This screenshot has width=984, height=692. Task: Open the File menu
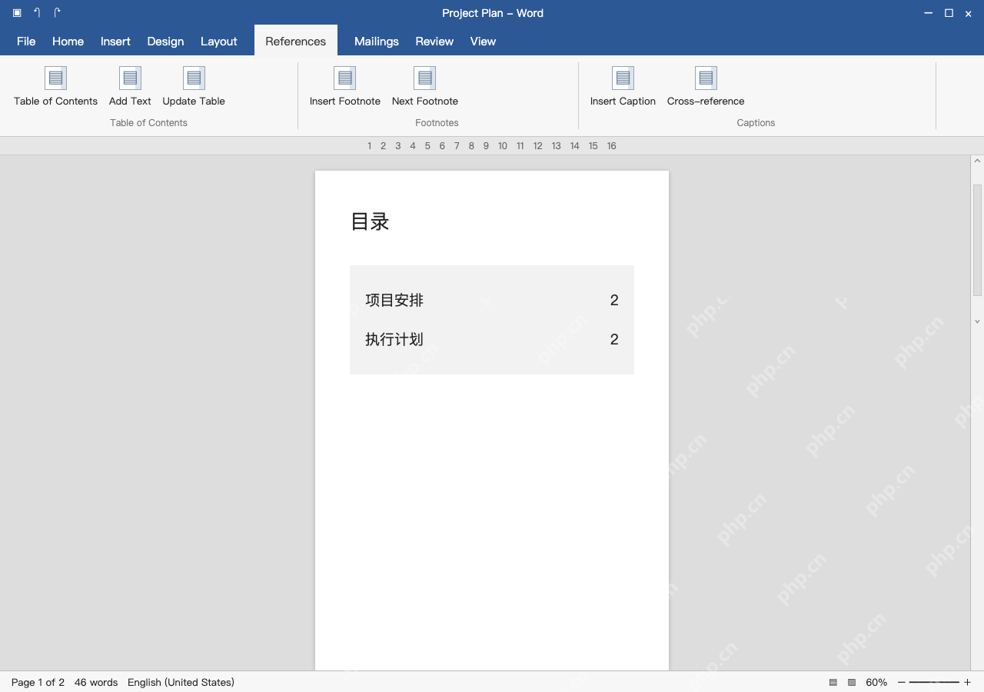[26, 42]
